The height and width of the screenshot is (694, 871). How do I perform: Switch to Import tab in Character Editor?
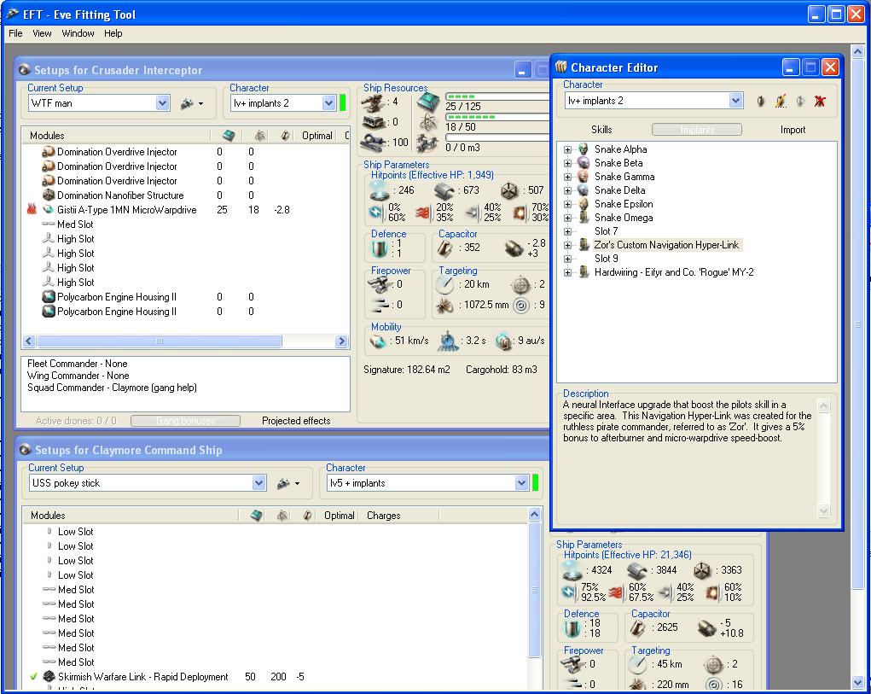point(793,130)
